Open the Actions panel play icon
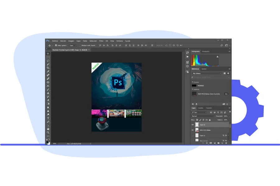280x186 pixels. (187, 57)
